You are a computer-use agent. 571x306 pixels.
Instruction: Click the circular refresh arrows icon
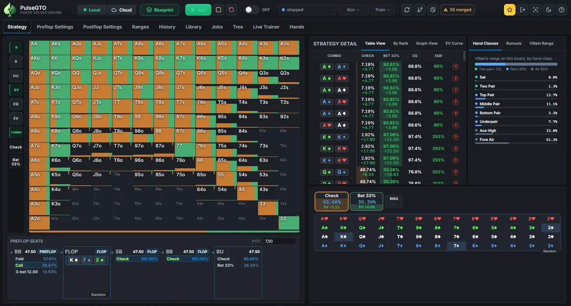click(407, 10)
